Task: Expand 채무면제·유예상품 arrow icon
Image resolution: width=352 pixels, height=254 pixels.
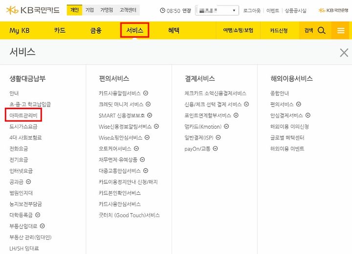Action: [142, 160]
